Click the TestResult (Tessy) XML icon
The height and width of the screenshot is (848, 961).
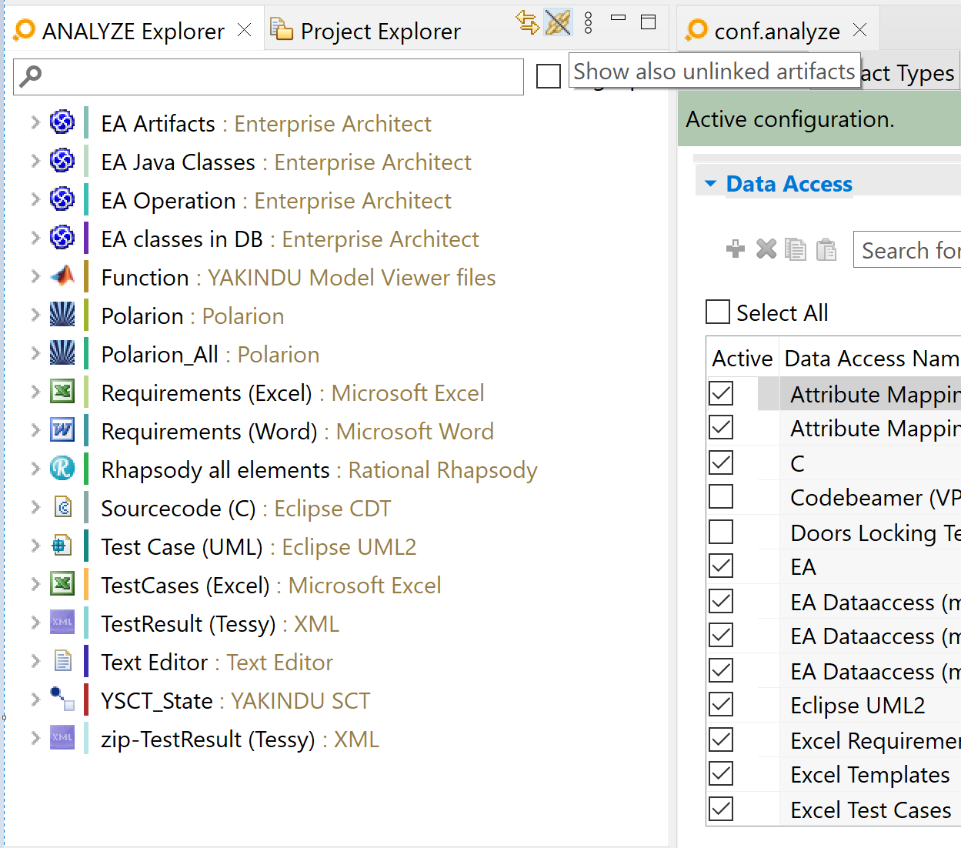point(62,623)
